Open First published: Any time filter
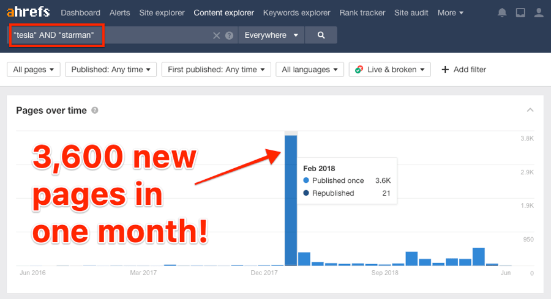 point(216,70)
